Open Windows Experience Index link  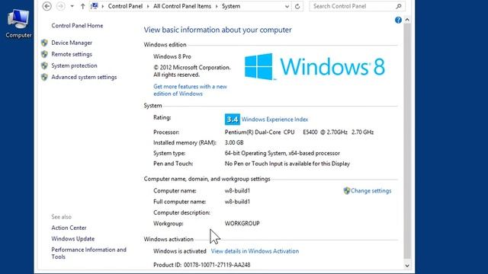[274, 119]
